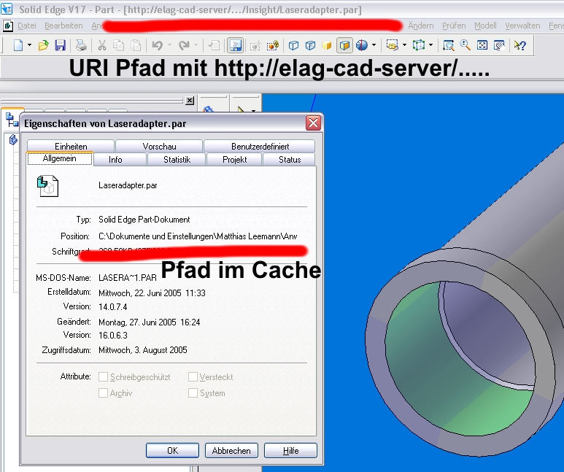Click the Laseradapter.par file icon in dialog

[47, 185]
